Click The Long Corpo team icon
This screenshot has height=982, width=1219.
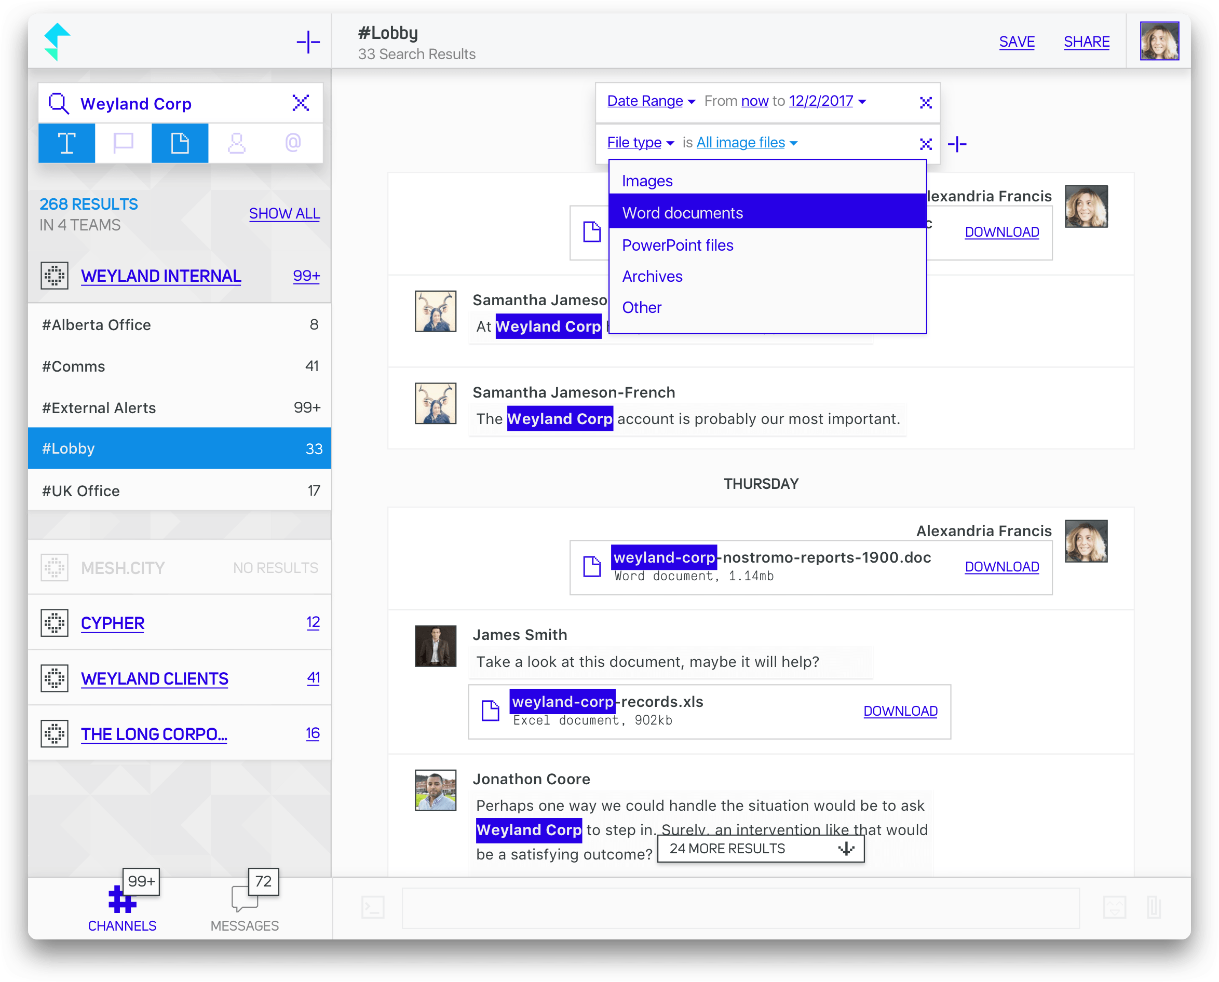(55, 734)
